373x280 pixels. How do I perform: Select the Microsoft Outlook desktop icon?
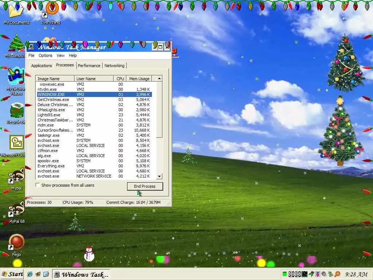tap(13, 146)
